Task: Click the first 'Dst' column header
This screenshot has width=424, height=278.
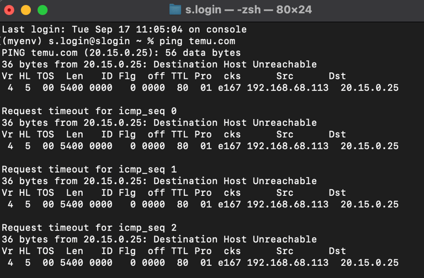Action: [x=337, y=76]
